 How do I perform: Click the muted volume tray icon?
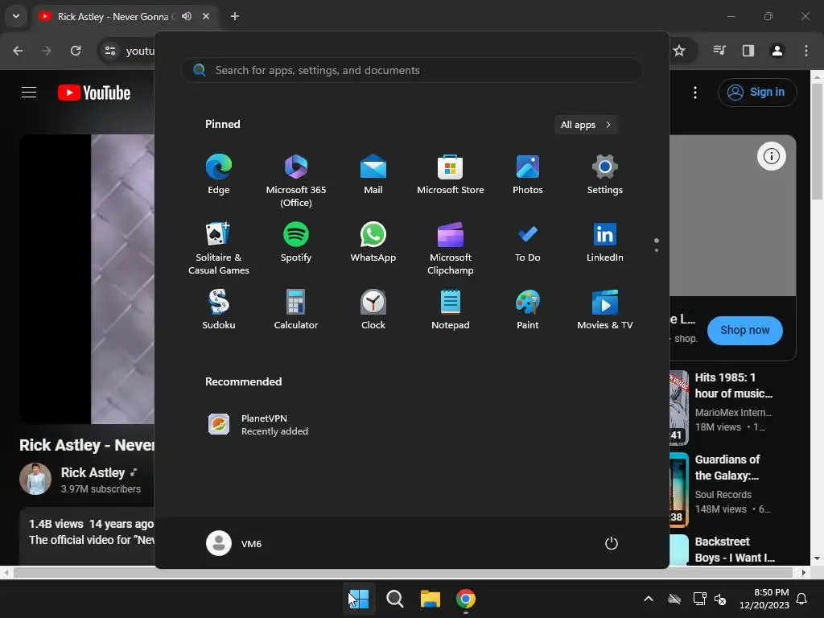(x=720, y=599)
